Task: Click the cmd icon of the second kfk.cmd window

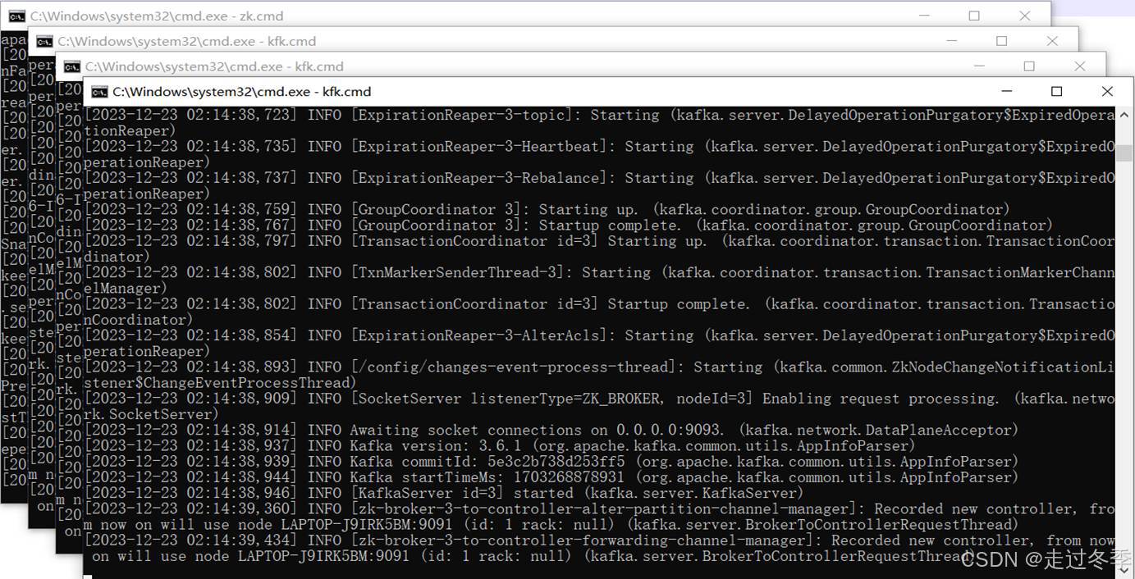Action: (44, 41)
